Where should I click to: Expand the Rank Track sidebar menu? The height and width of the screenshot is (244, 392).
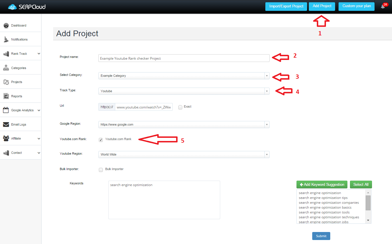pyautogui.click(x=19, y=53)
